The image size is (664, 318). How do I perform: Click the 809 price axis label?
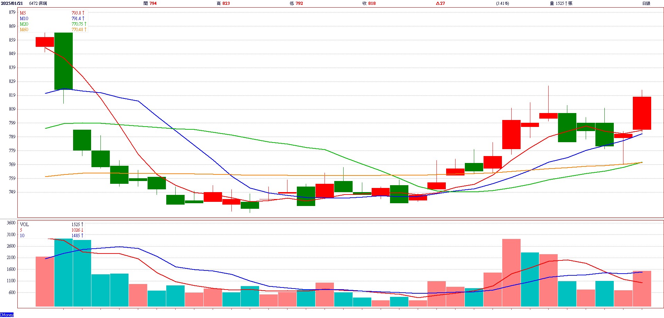point(12,109)
